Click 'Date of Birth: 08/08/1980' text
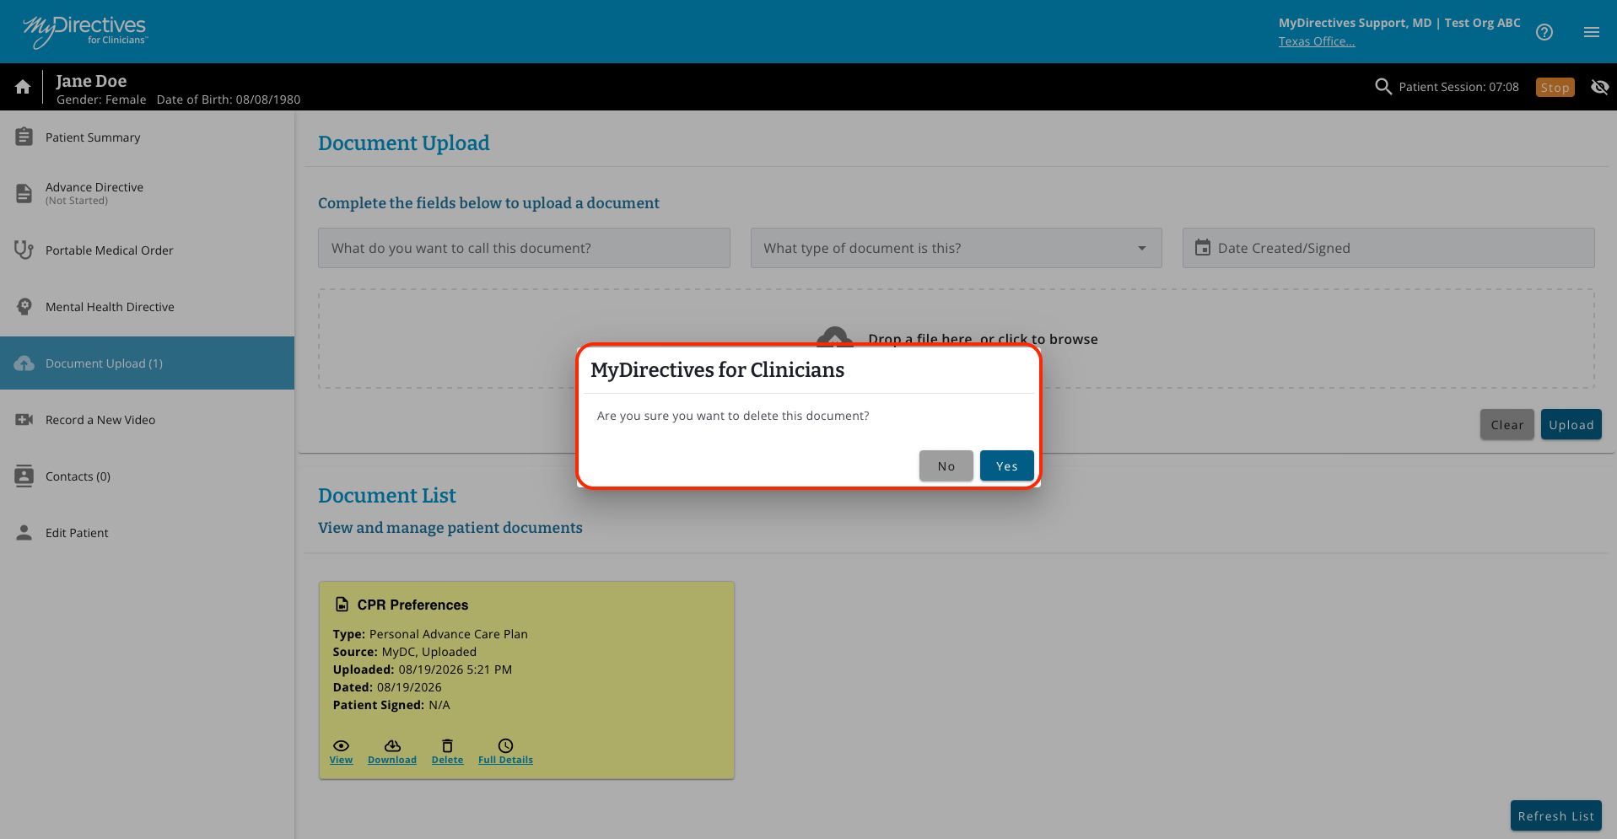This screenshot has height=839, width=1617. [229, 99]
